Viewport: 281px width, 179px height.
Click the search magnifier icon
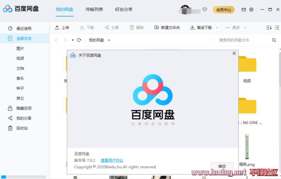pyautogui.click(x=274, y=40)
